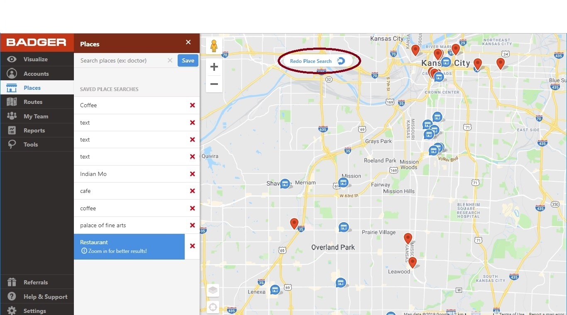
Task: Delete the lowercase 'coffee' saved search
Action: pyautogui.click(x=192, y=208)
